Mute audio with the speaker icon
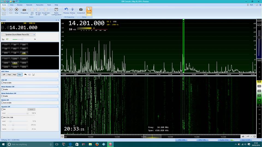This screenshot has width=262, height=147. pos(7,39)
